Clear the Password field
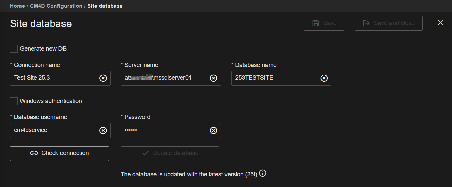The width and height of the screenshot is (452, 187). coord(213,130)
